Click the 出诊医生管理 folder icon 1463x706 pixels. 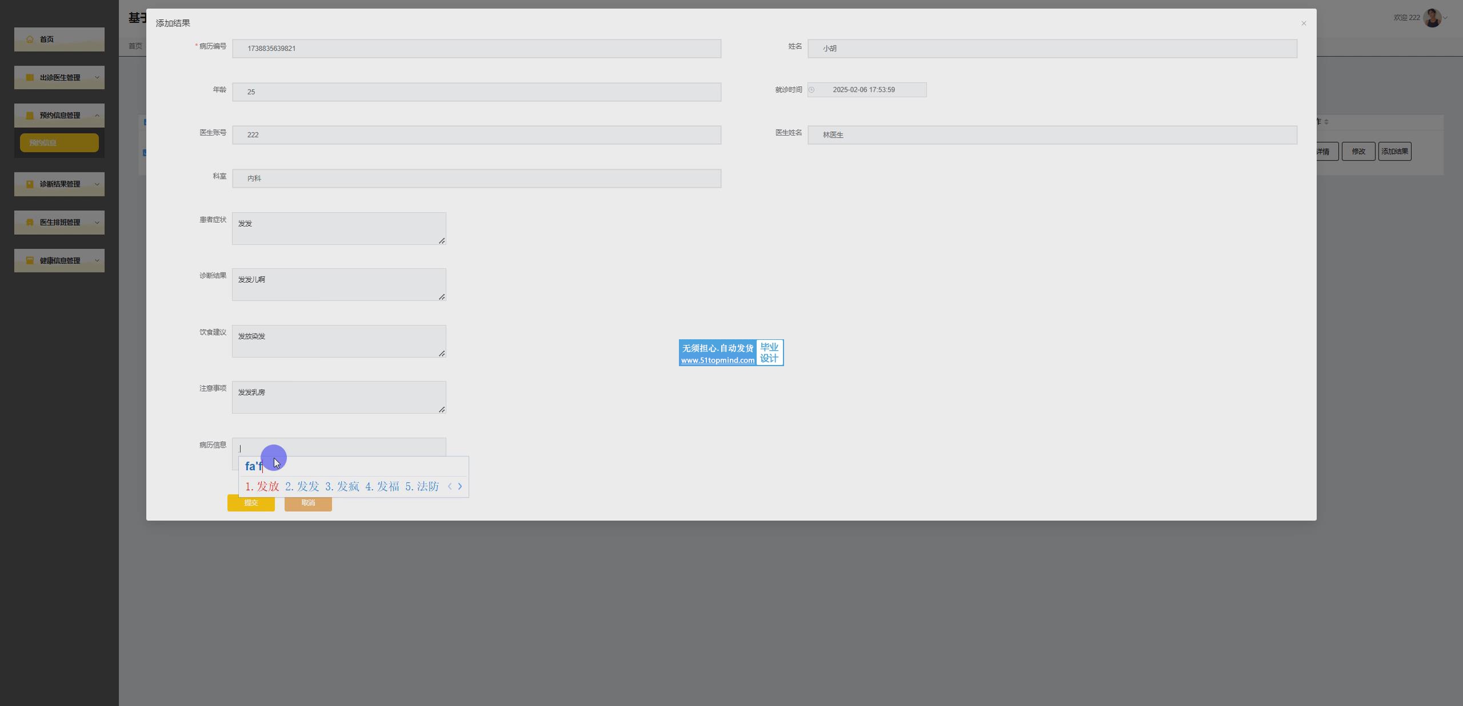click(x=30, y=78)
